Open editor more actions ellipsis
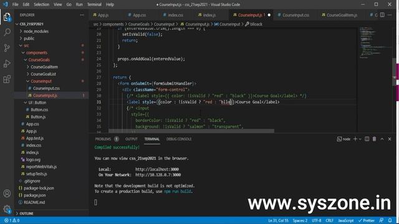Screen dimensions: 399x224 390,15
